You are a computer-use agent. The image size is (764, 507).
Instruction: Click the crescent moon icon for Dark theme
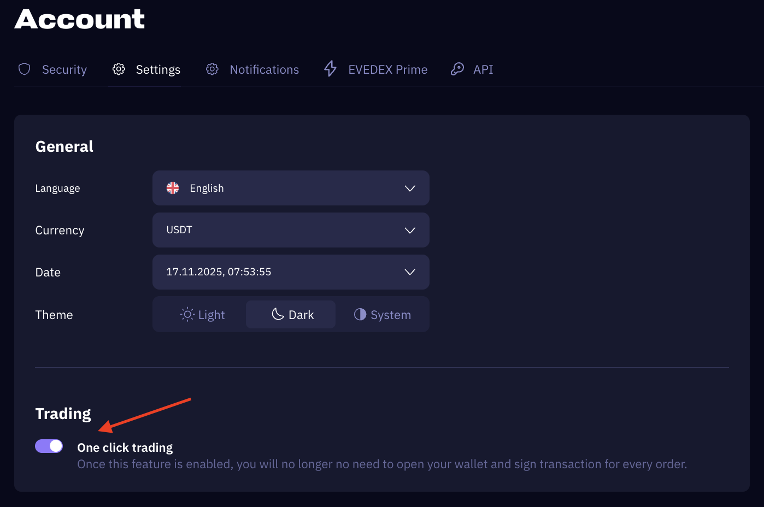[278, 314]
